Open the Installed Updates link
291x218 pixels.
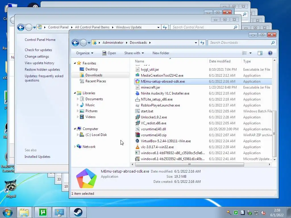coord(37,157)
